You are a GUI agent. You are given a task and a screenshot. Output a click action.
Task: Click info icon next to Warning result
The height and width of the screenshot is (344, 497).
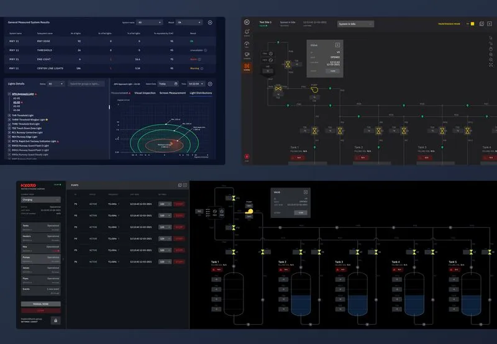coord(202,68)
